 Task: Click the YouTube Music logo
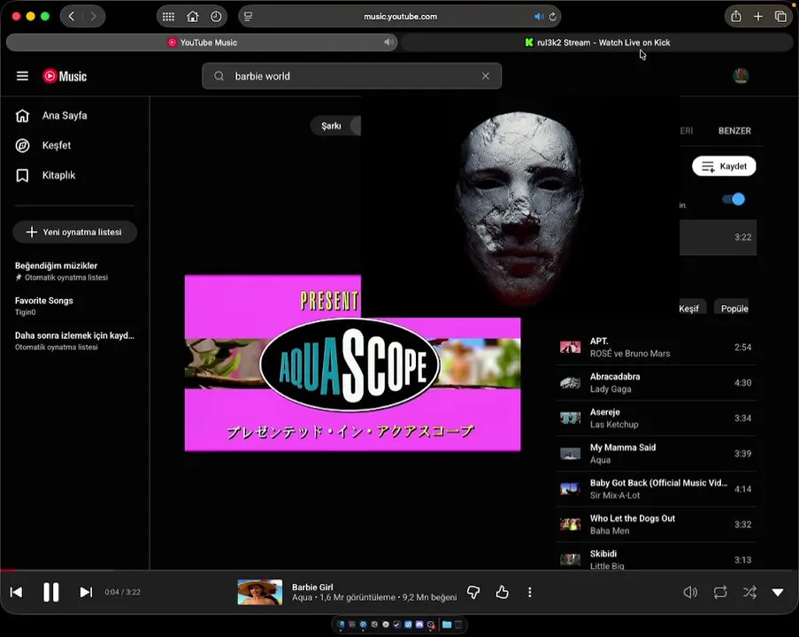click(x=65, y=76)
